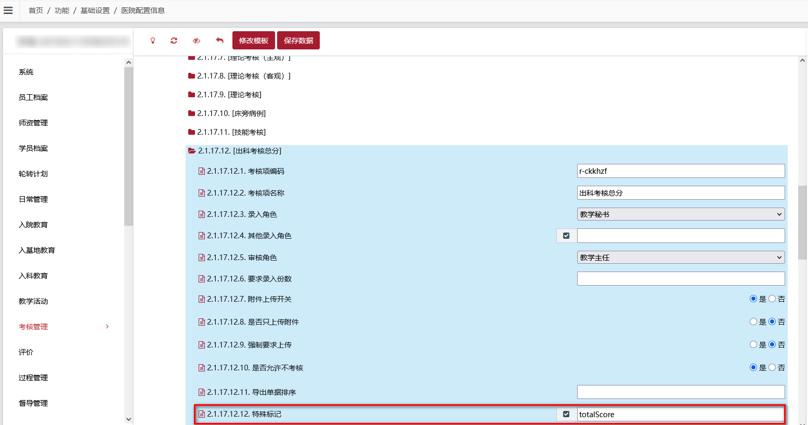The width and height of the screenshot is (808, 425).
Task: Click document icon for 考核项编码
Action: (202, 171)
